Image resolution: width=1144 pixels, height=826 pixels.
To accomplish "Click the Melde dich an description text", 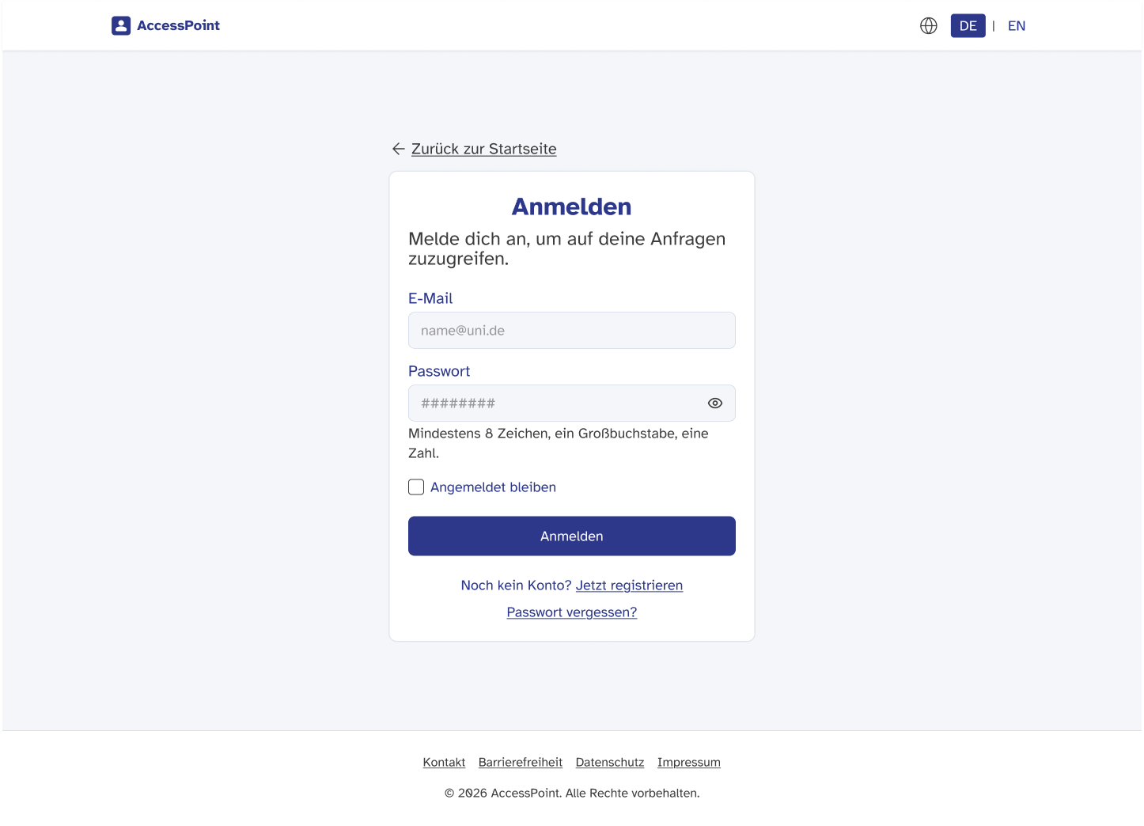I will [x=567, y=248].
